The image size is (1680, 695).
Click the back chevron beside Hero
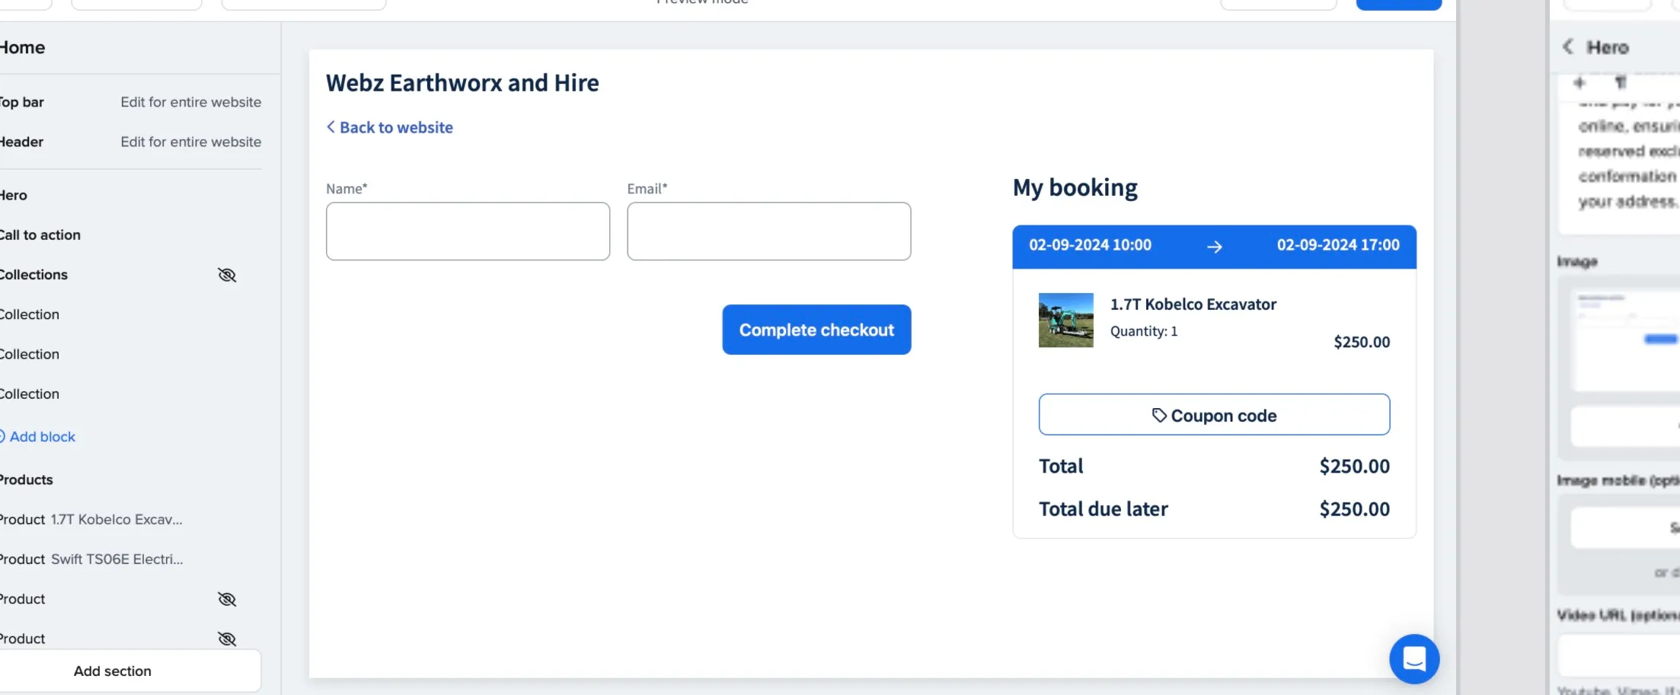pos(1568,47)
